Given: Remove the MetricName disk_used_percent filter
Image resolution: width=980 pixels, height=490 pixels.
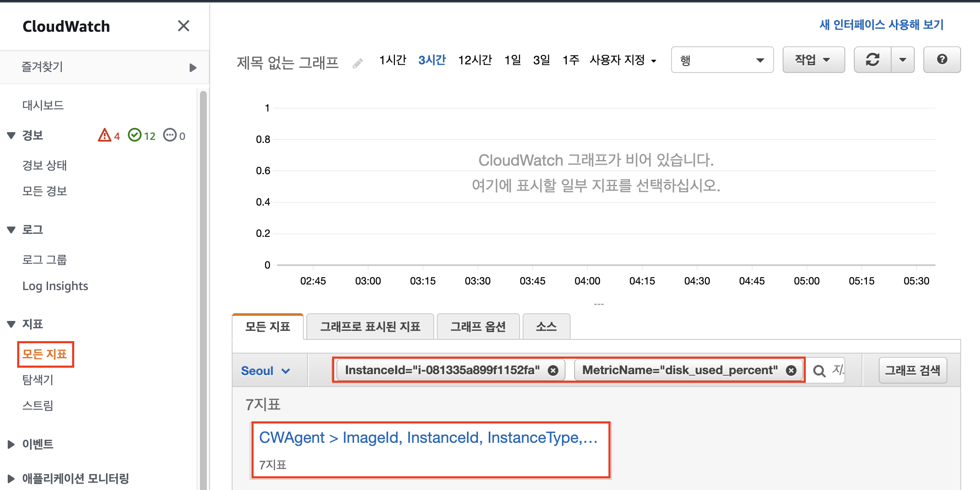Looking at the screenshot, I should click(791, 370).
